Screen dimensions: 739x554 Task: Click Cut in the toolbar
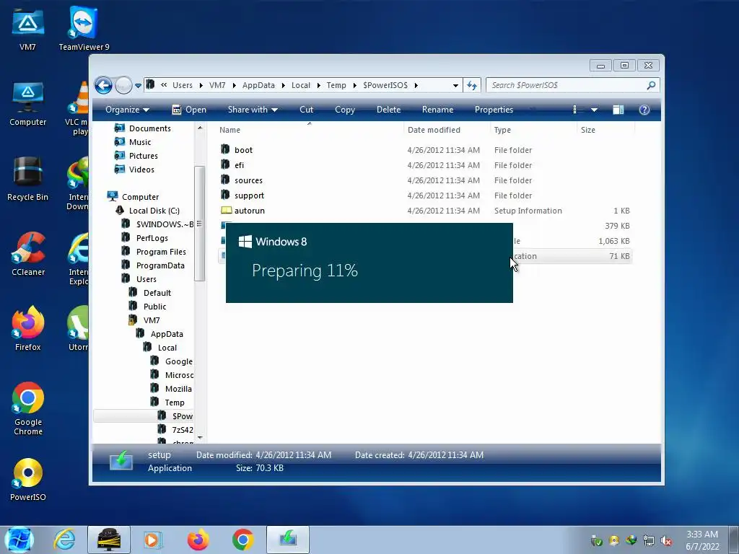click(x=306, y=110)
